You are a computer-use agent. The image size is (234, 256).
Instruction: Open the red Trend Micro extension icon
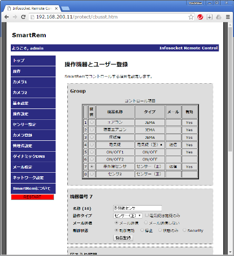[x=200, y=17]
